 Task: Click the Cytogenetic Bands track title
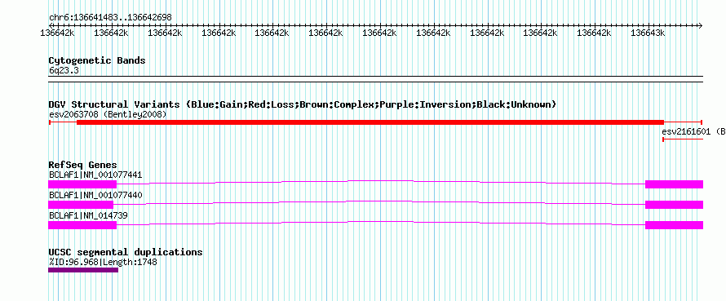coord(97,60)
